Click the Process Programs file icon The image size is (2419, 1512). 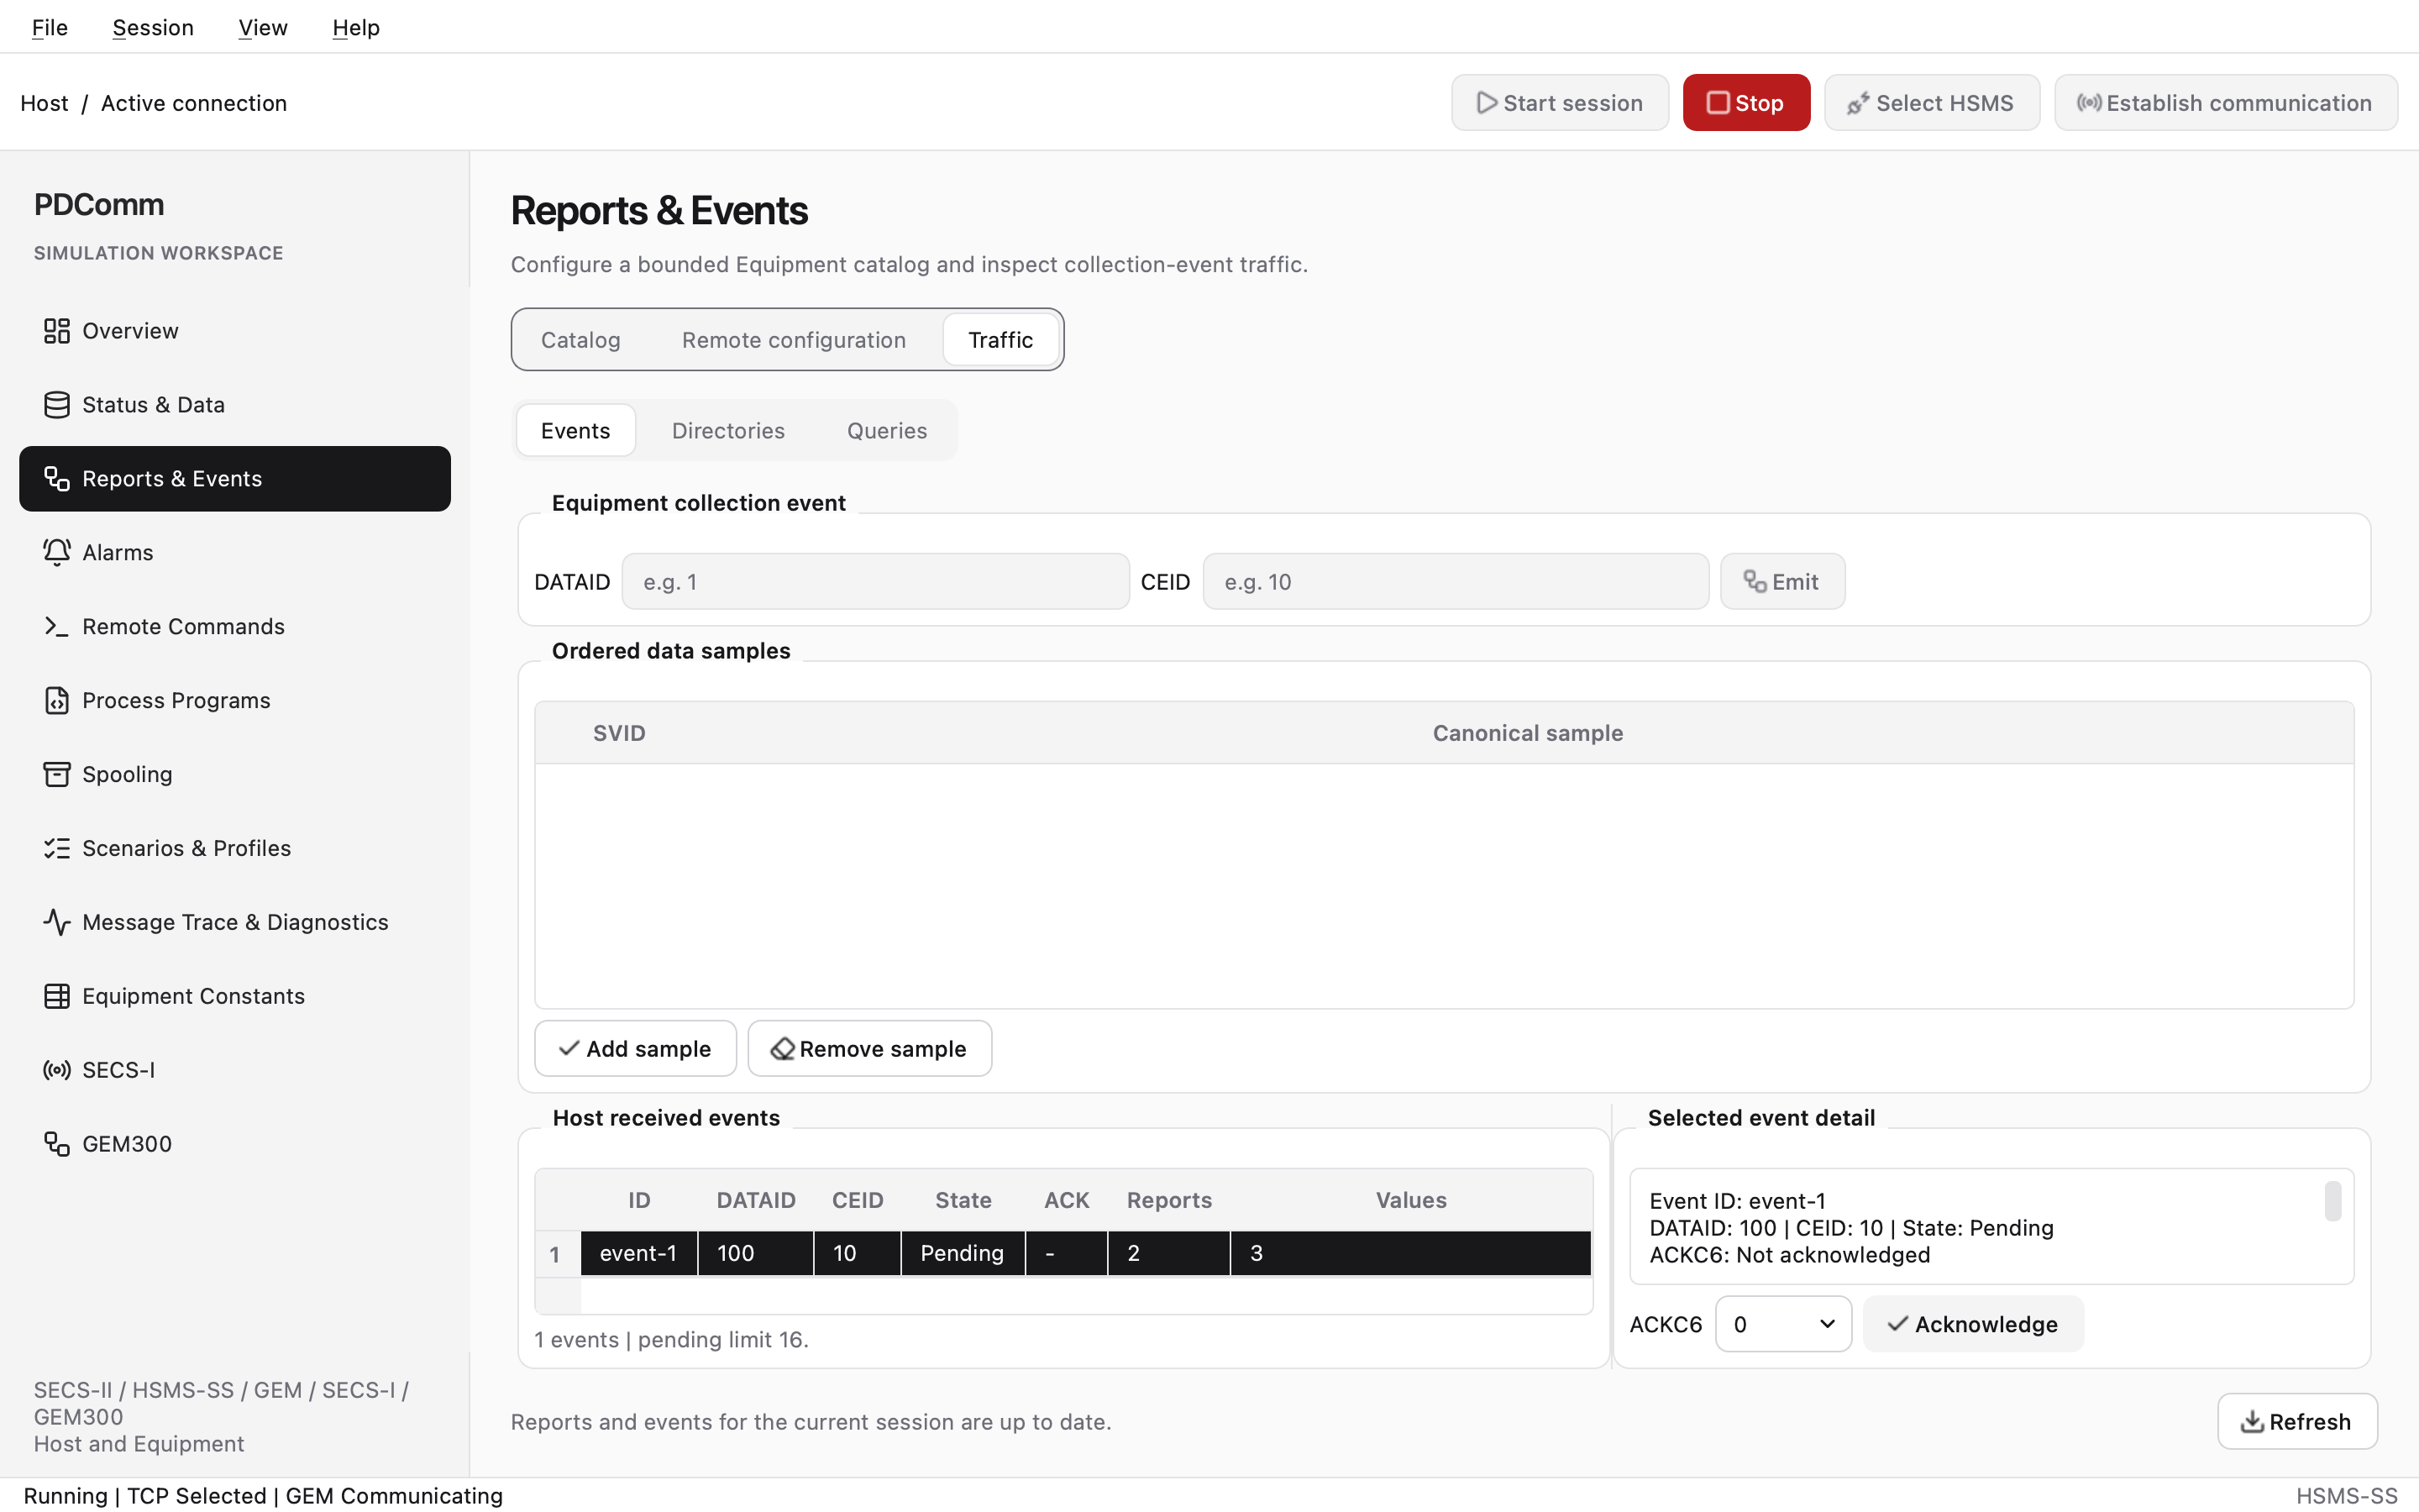[57, 701]
